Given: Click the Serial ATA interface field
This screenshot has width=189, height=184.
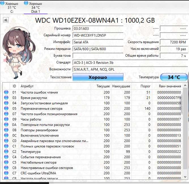Looking at the screenshot, I should tap(98, 42).
